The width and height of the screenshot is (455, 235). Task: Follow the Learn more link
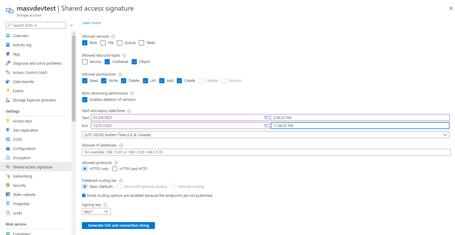pos(91,23)
